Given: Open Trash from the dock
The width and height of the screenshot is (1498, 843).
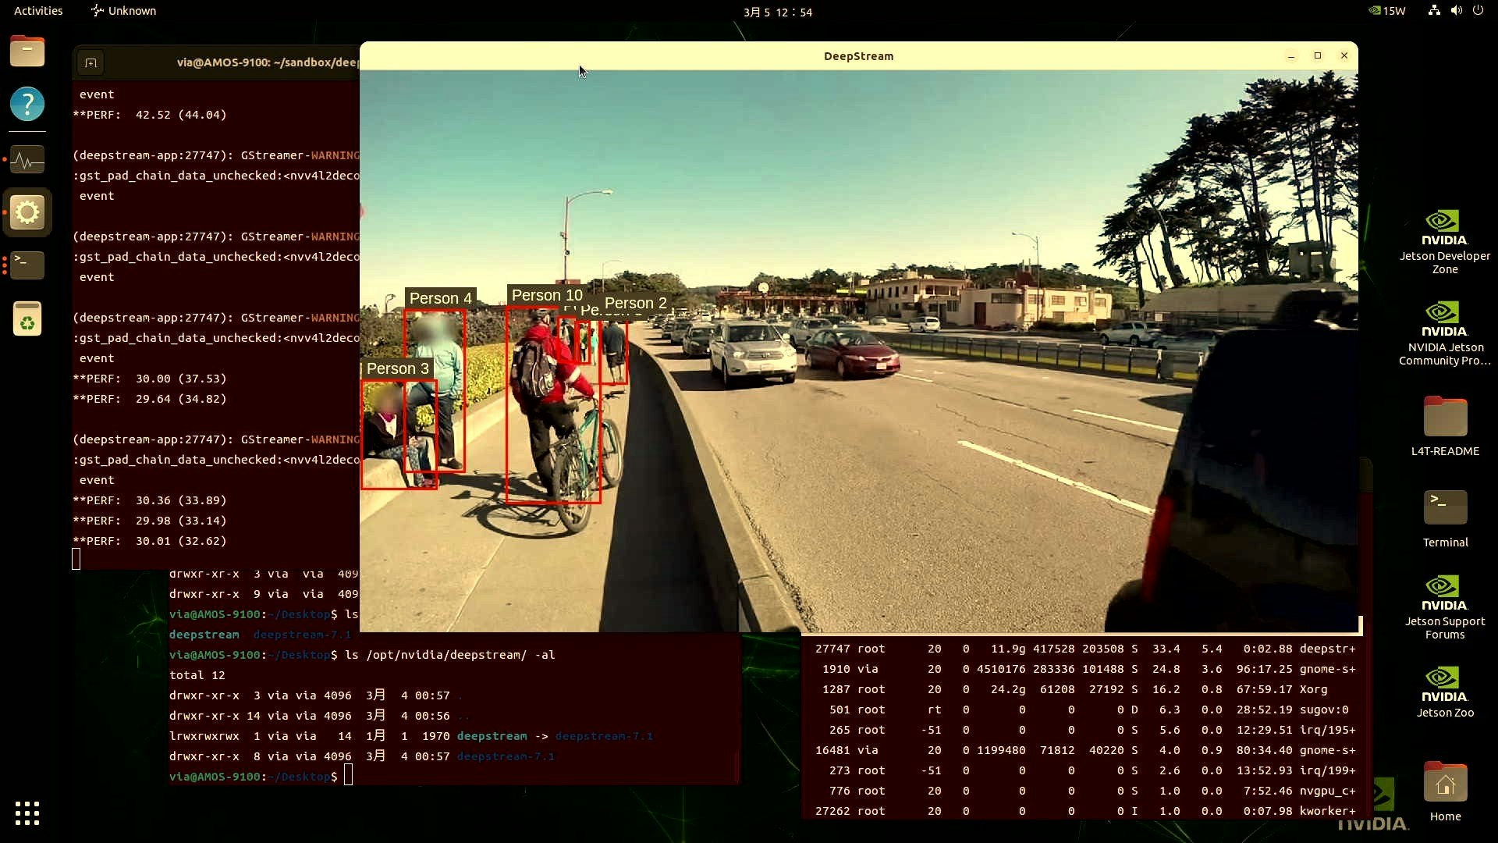Looking at the screenshot, I should pos(27,318).
